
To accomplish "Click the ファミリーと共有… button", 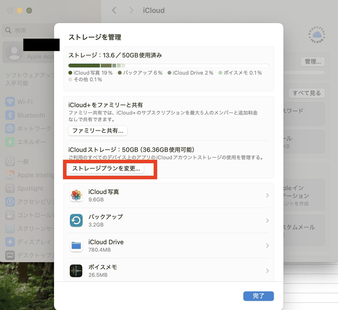I will tap(98, 131).
